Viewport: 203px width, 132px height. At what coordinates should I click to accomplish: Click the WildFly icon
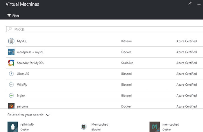(11, 84)
